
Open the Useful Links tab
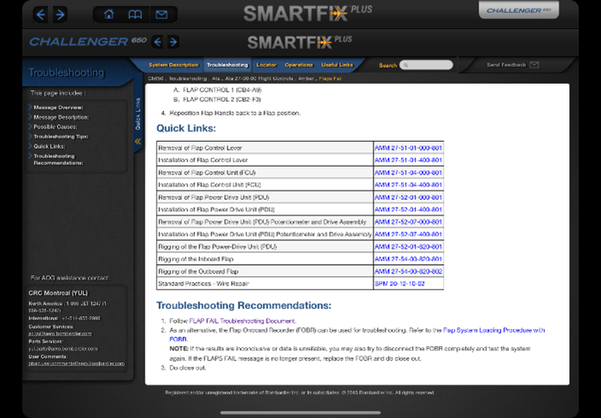[x=337, y=65]
